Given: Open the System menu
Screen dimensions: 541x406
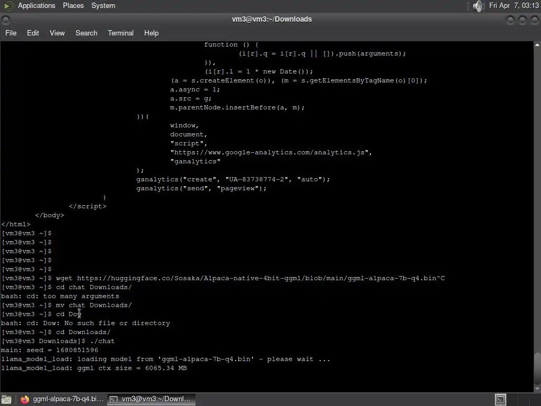Looking at the screenshot, I should (103, 5).
